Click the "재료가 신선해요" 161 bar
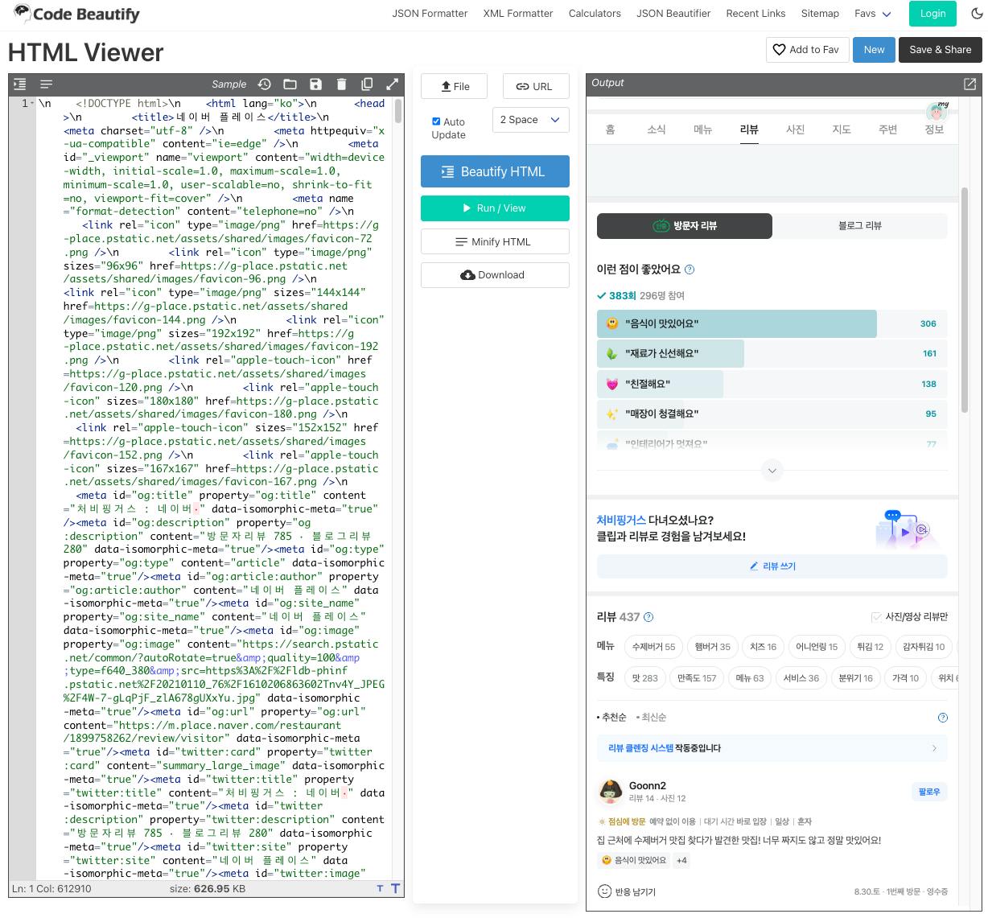The image size is (988, 918). coord(772,354)
